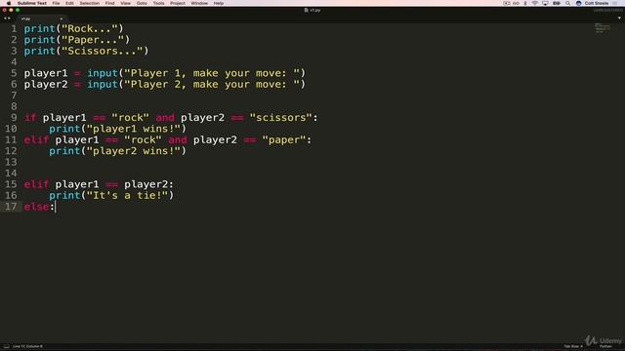Open Spotlight search magnifier icon
This screenshot has width=625, height=351.
(568, 3)
